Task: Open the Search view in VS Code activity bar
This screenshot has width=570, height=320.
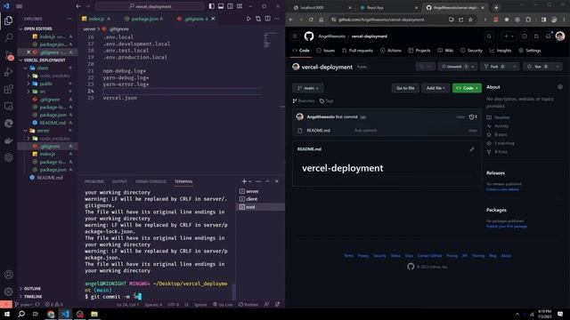Action: point(8,37)
